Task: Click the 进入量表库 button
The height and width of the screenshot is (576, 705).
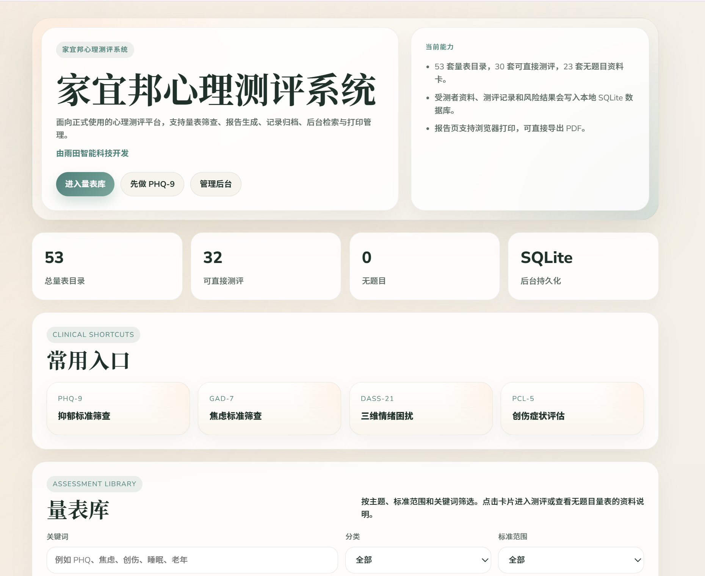Action: [85, 184]
